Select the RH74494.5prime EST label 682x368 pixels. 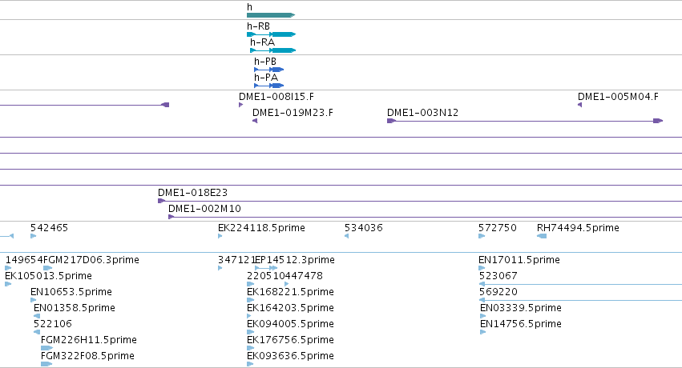(x=578, y=227)
